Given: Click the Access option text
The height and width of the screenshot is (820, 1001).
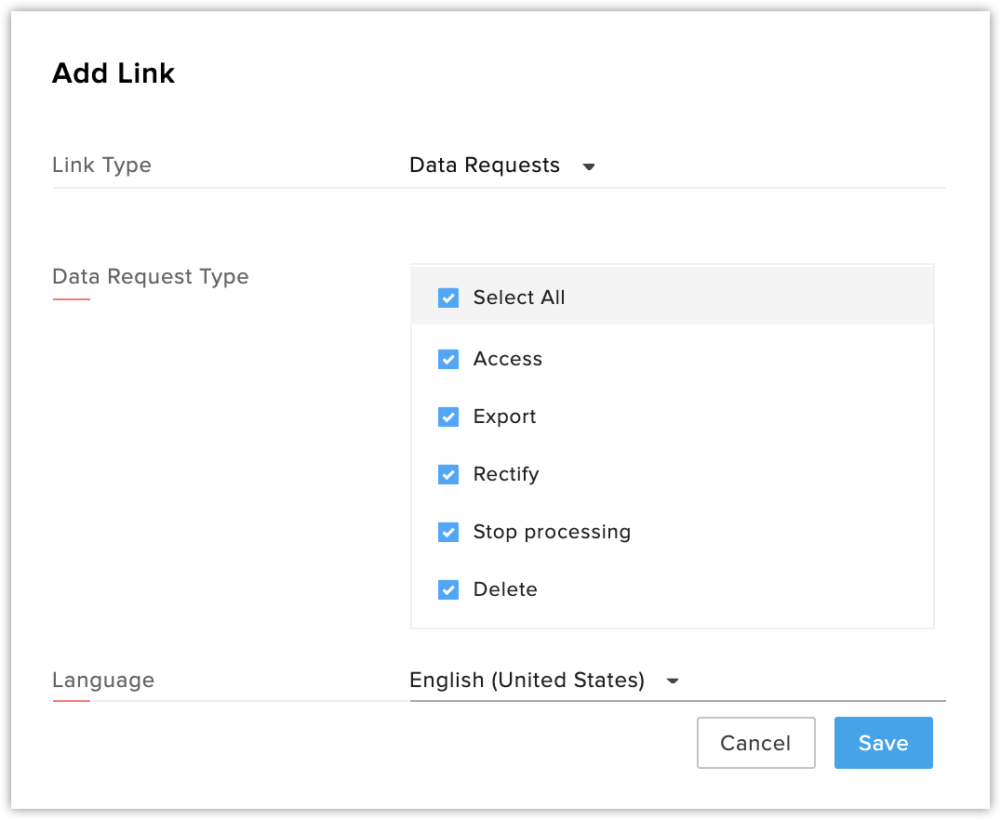Looking at the screenshot, I should [x=507, y=359].
